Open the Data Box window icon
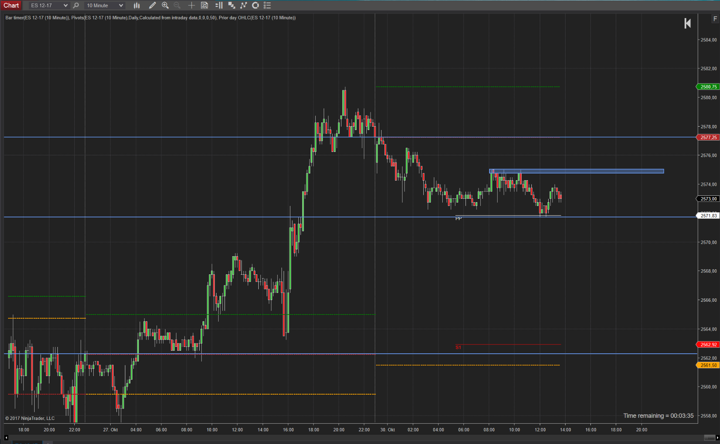Screen dimensions: 720x444 205,5
